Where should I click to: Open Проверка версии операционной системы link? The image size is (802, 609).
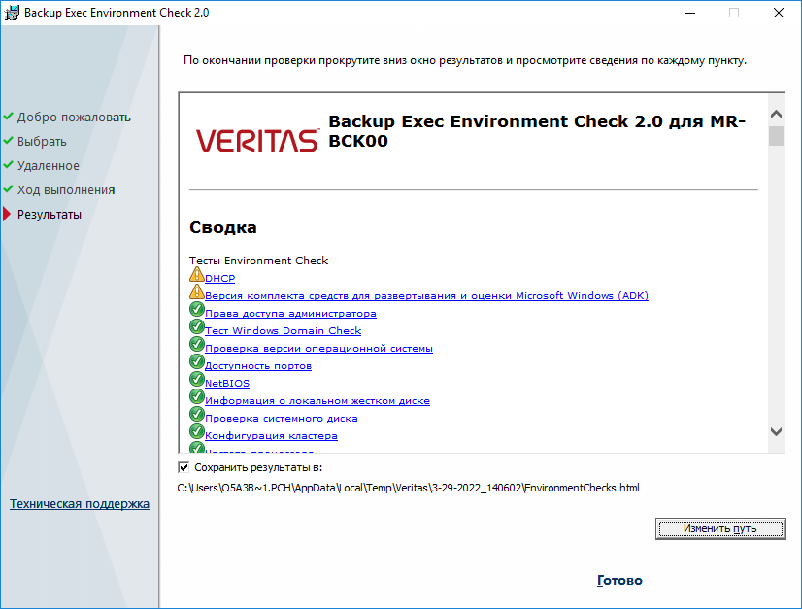click(x=318, y=348)
